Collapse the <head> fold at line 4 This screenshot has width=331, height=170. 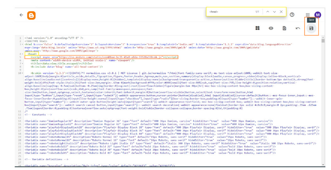point(22,54)
